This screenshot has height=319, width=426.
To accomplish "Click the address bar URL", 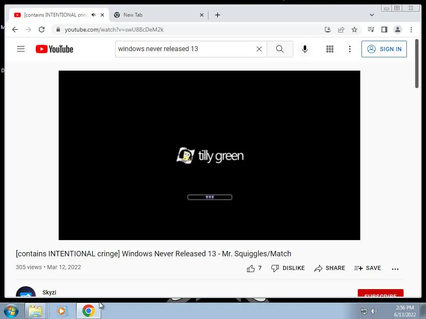I will [x=114, y=29].
